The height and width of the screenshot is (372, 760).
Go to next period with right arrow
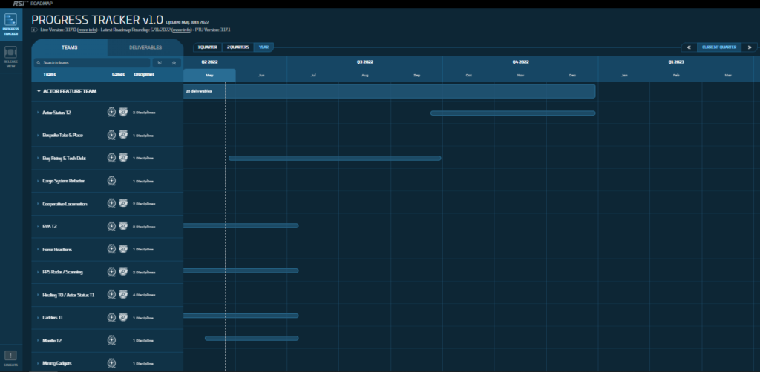(750, 47)
